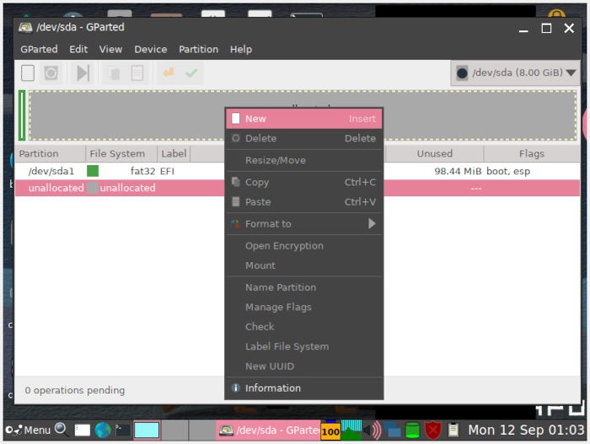590x444 pixels.
Task: Click the /dev/sda - GParted taskbar entry
Action: click(x=268, y=430)
